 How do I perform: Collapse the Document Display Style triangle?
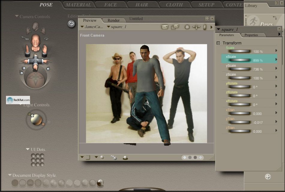[10, 175]
